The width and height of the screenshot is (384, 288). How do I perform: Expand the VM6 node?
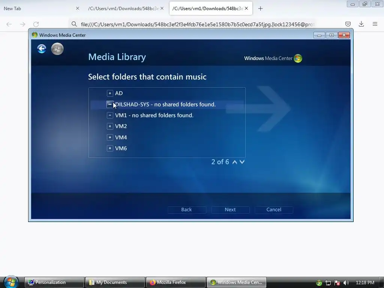point(110,148)
